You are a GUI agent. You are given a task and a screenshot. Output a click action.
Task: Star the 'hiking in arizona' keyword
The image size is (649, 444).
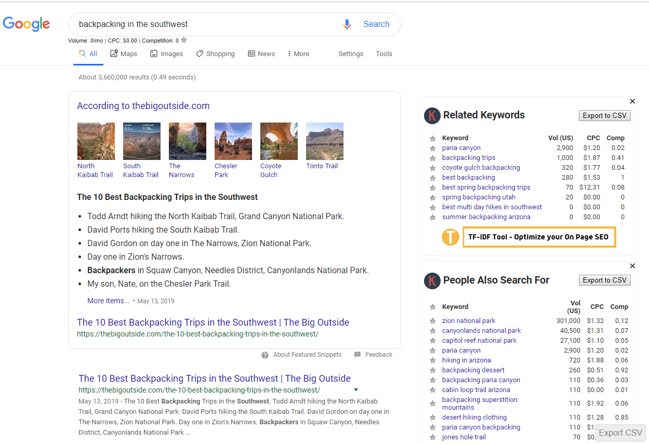[x=432, y=360]
